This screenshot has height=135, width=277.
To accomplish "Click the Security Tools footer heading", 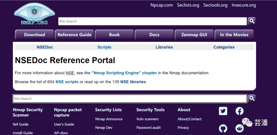I will pos(150,110).
